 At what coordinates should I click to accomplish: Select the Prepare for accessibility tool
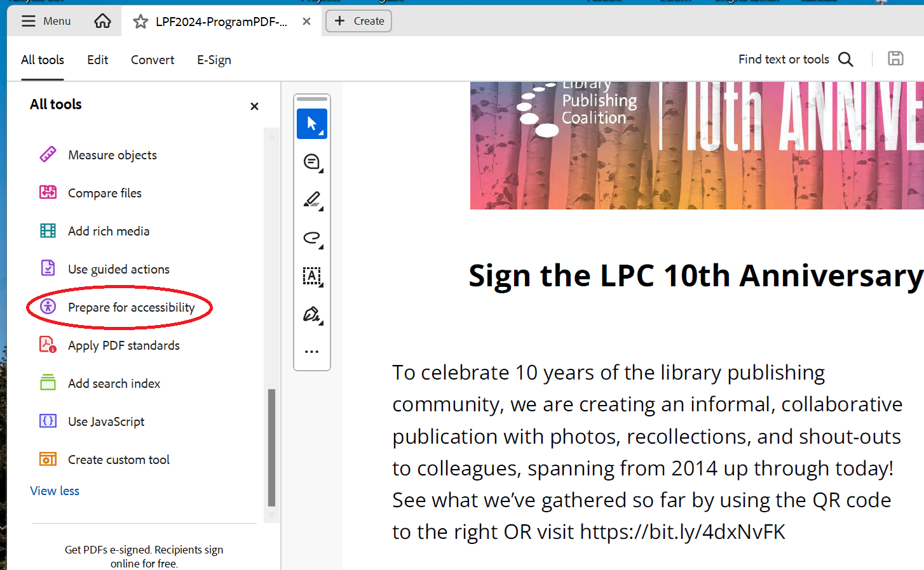coord(131,307)
